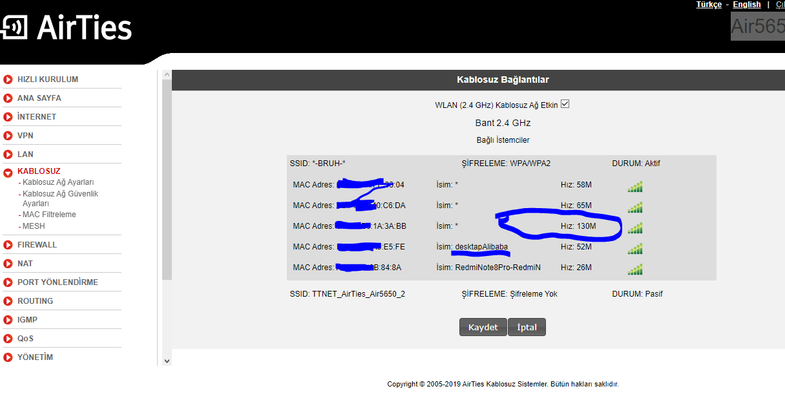The height and width of the screenshot is (402, 785).
Task: Click the signal strength icon for RedmiNote8Pro-RedmiN
Action: 635,269
